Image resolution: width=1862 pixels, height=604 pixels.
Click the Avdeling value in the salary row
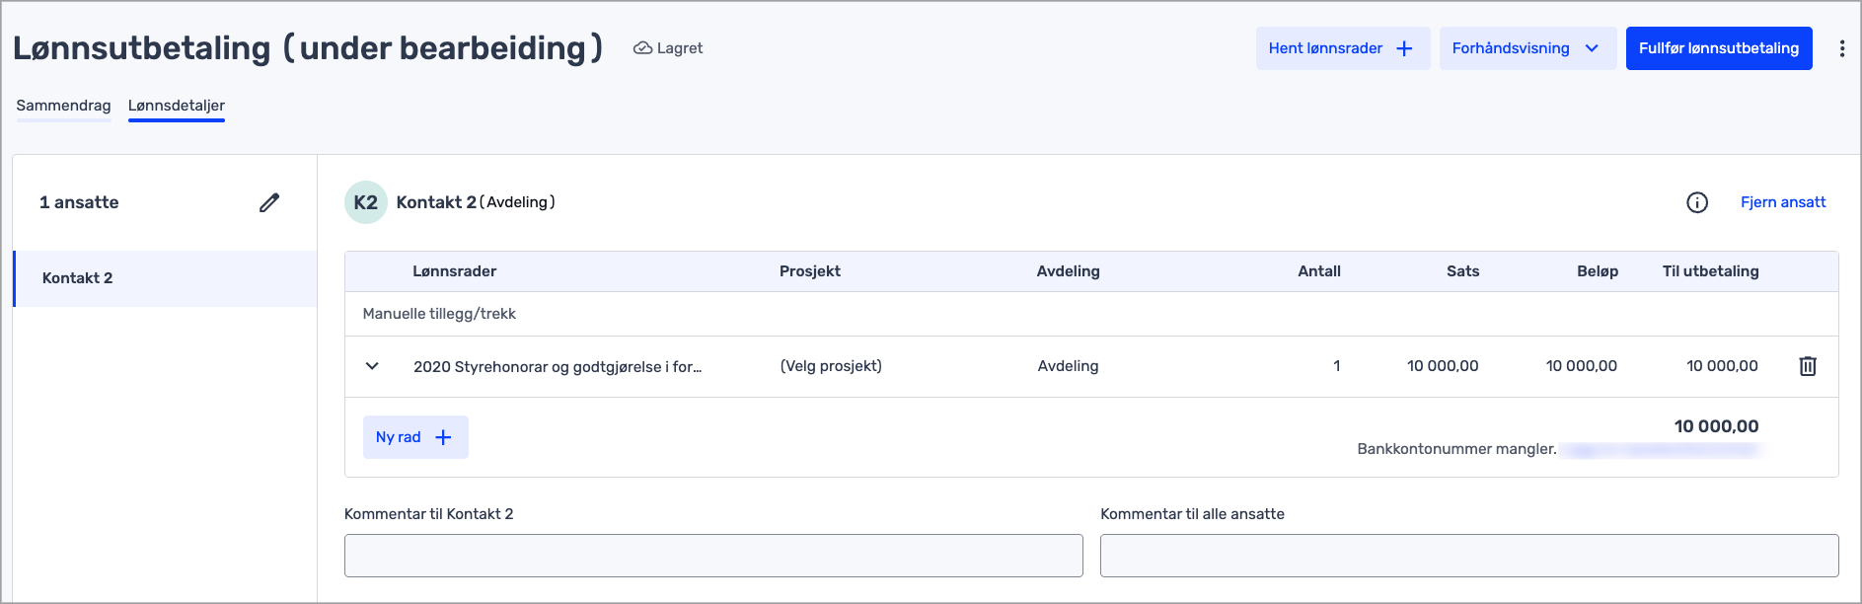click(x=1068, y=366)
